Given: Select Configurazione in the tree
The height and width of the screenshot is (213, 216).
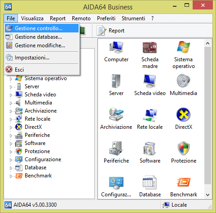Looking at the screenshot, I should coord(43,159).
